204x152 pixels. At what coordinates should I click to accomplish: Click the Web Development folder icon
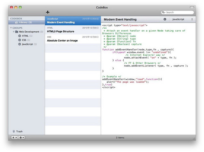coord(17,32)
